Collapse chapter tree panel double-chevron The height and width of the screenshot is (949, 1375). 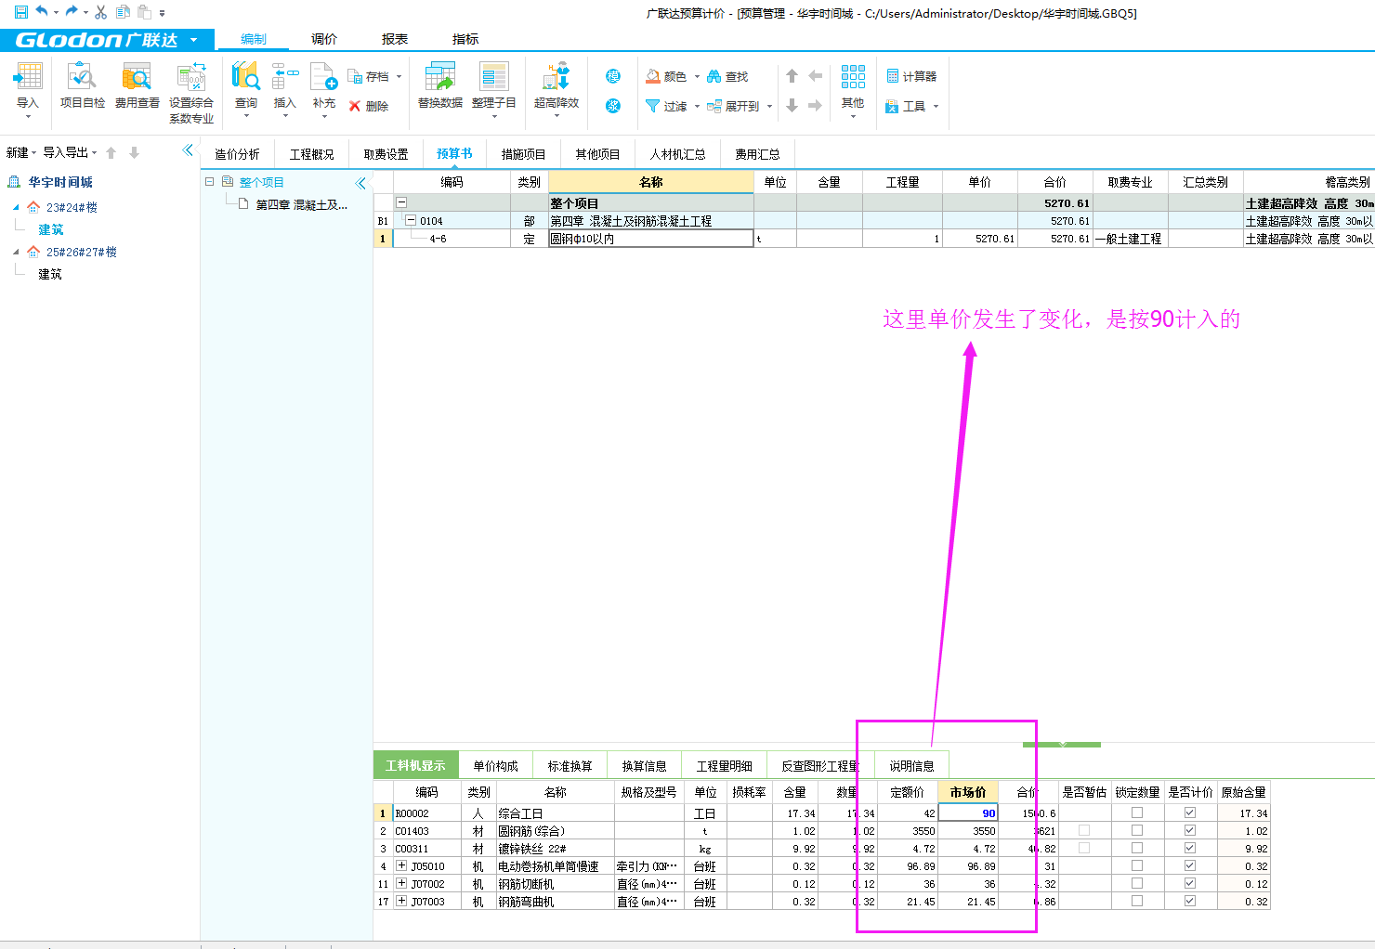coord(361,183)
